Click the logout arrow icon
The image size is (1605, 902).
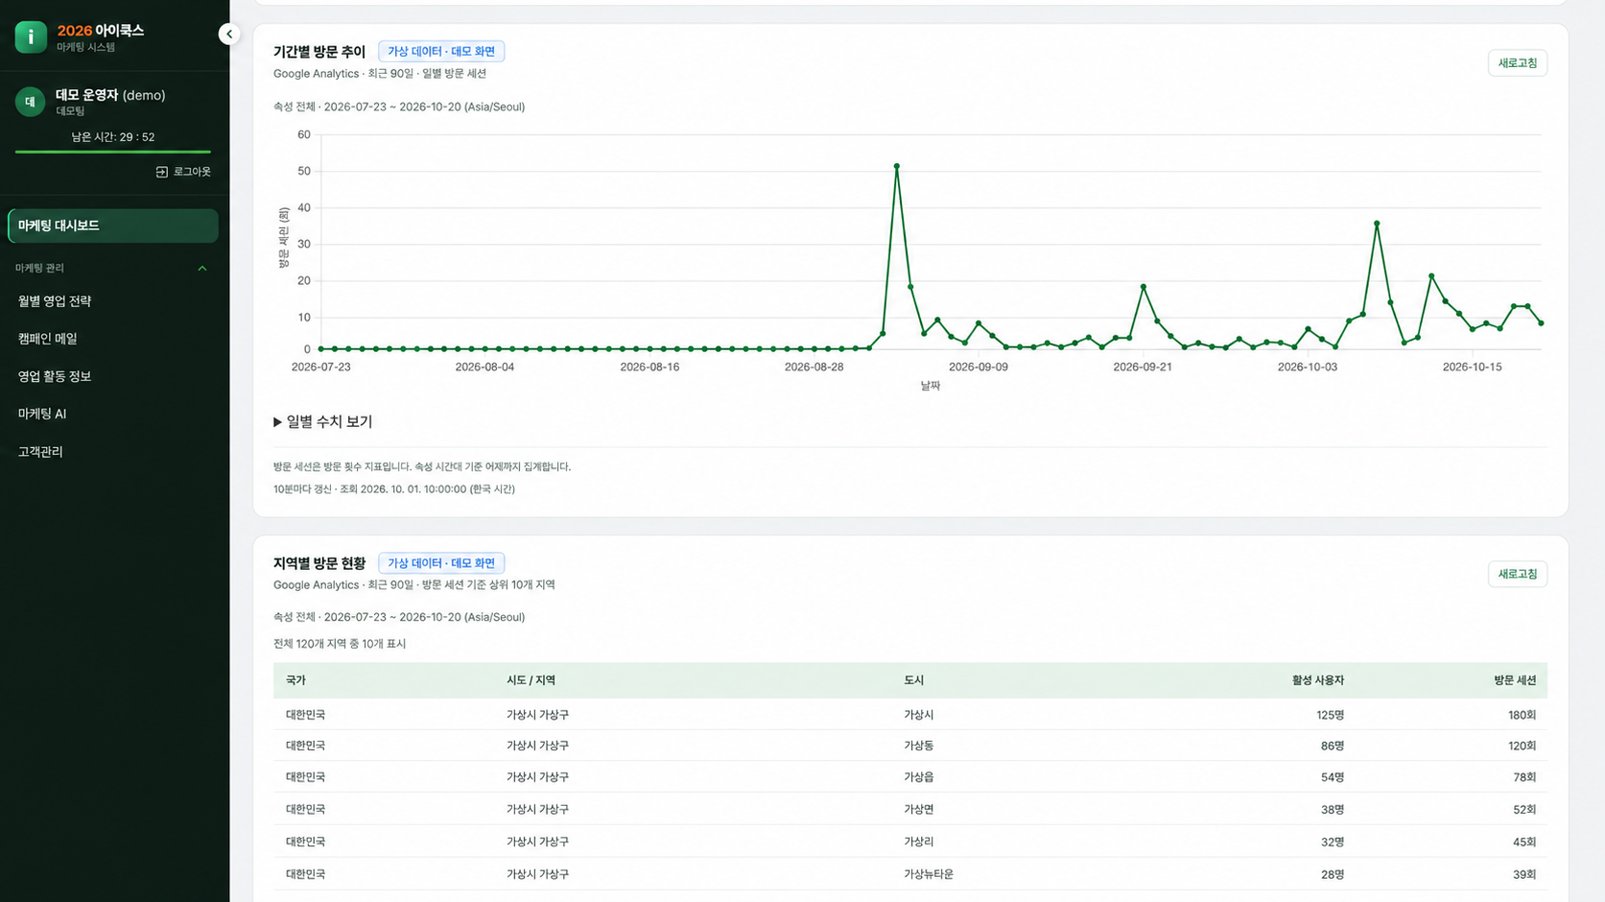(x=162, y=172)
